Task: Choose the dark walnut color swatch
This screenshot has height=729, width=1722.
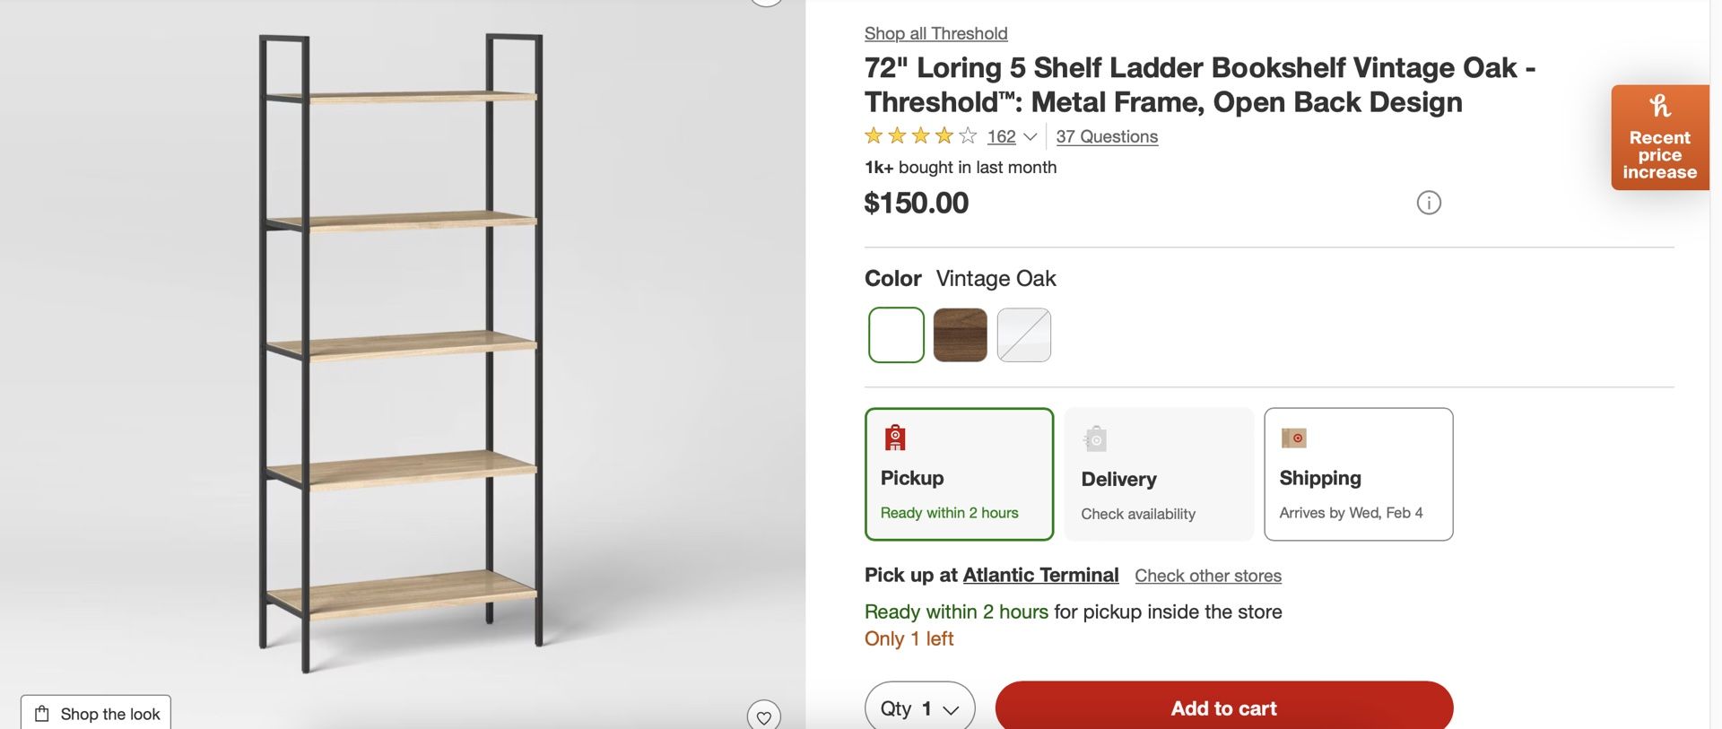Action: 960,335
